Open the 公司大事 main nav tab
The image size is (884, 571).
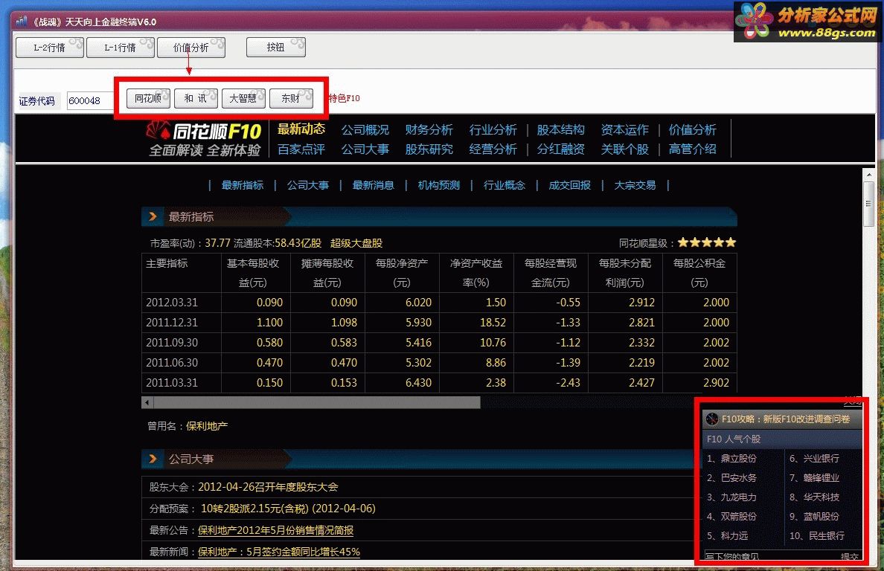pos(365,149)
